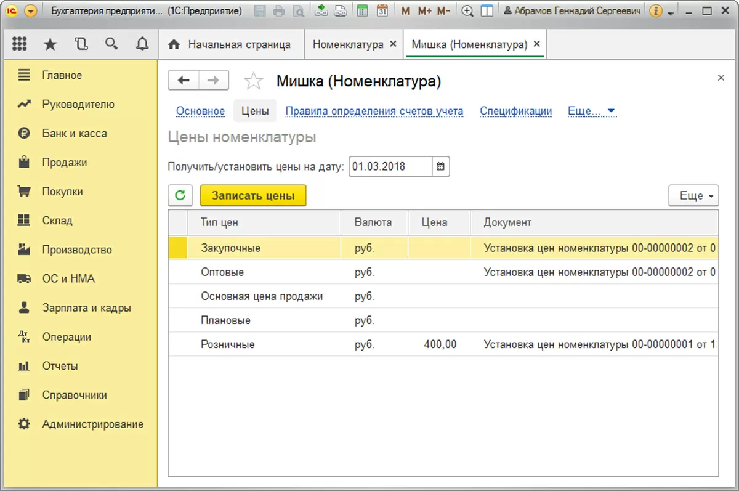Open the calculator in the top toolbar

(x=363, y=11)
